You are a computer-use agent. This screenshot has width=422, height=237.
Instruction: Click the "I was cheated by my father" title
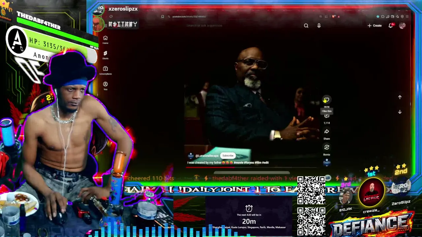[204, 163]
